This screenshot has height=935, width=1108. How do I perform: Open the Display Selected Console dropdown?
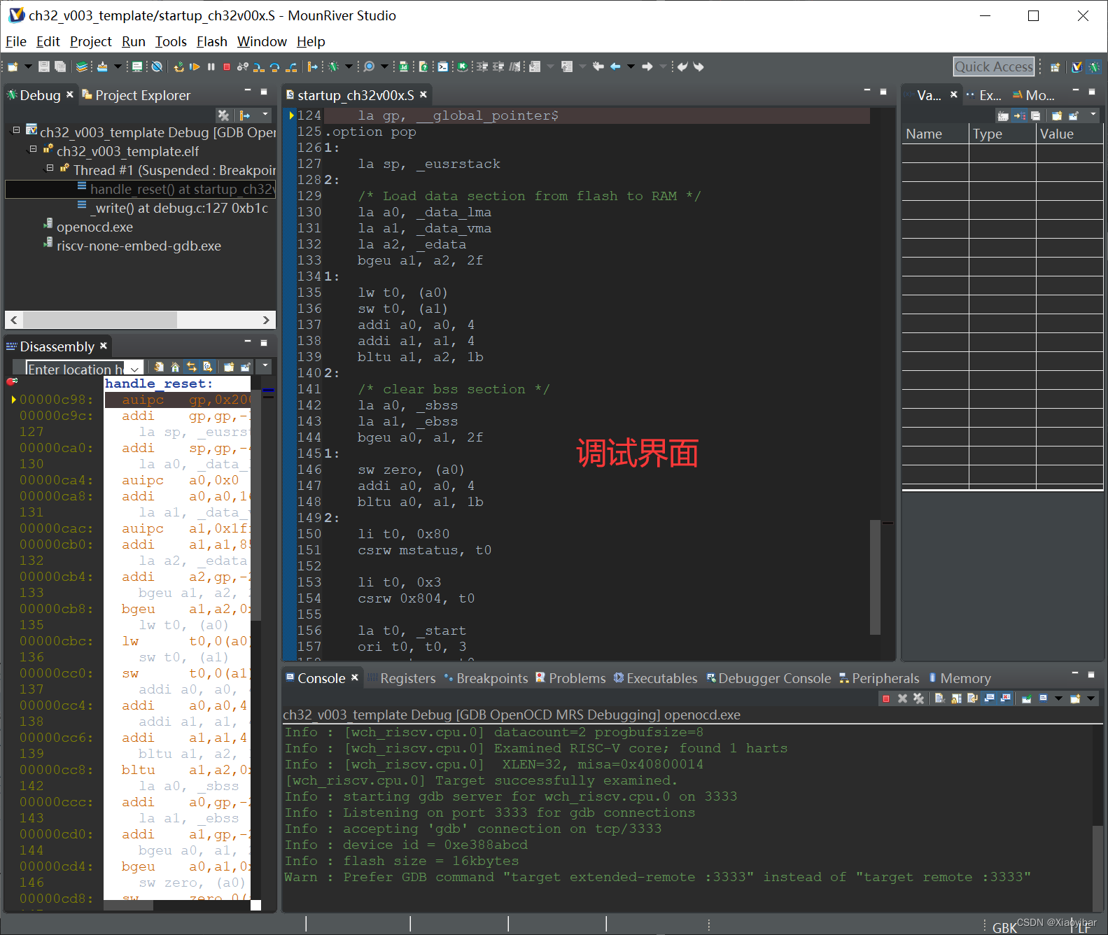(1058, 698)
